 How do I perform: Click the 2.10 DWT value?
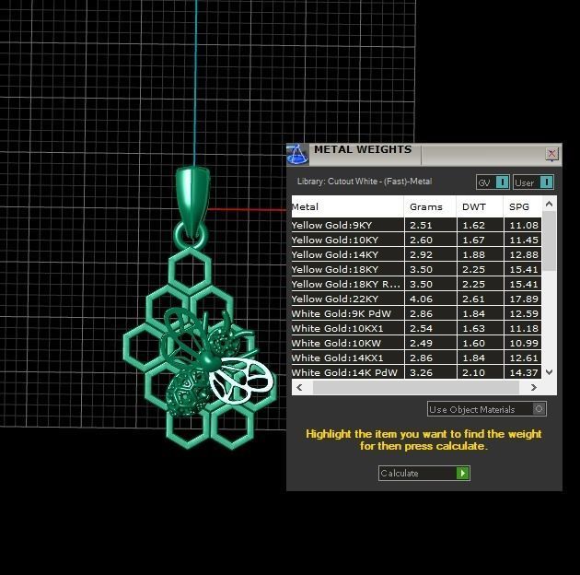[473, 372]
